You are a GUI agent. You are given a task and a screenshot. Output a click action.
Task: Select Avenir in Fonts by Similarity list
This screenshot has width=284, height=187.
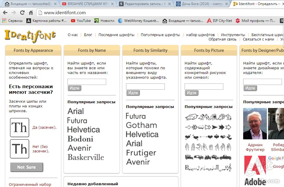tap(138, 162)
